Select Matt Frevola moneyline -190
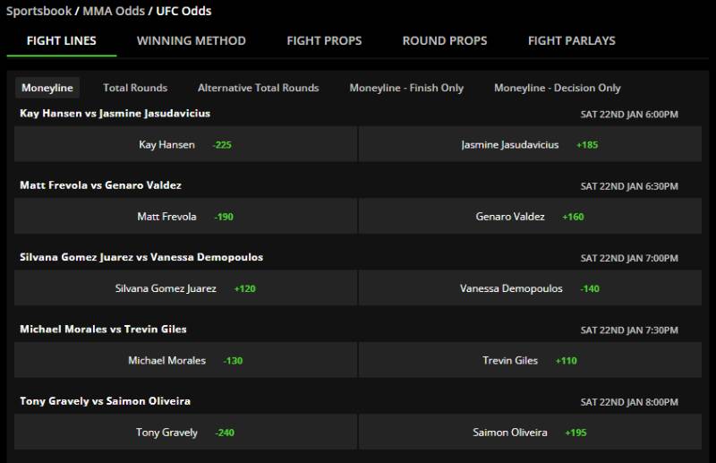The width and height of the screenshot is (716, 463). (185, 216)
